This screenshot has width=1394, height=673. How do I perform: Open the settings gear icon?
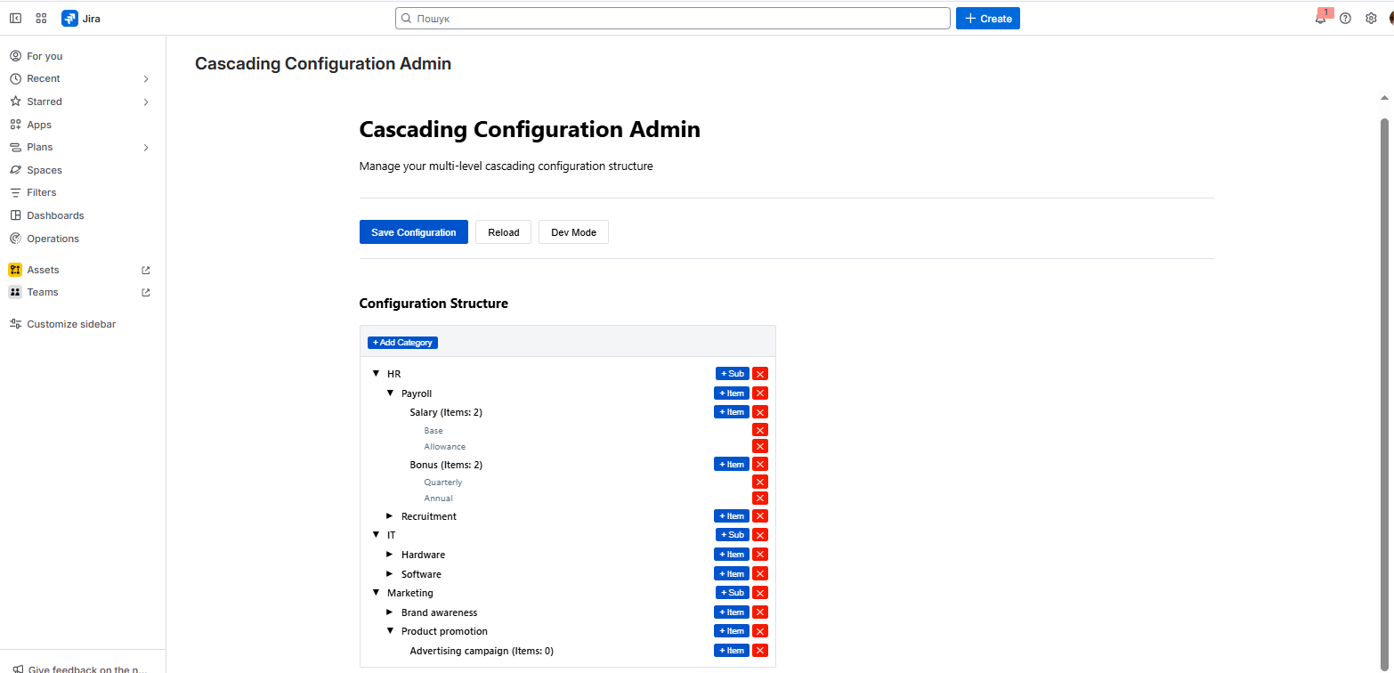pos(1371,19)
